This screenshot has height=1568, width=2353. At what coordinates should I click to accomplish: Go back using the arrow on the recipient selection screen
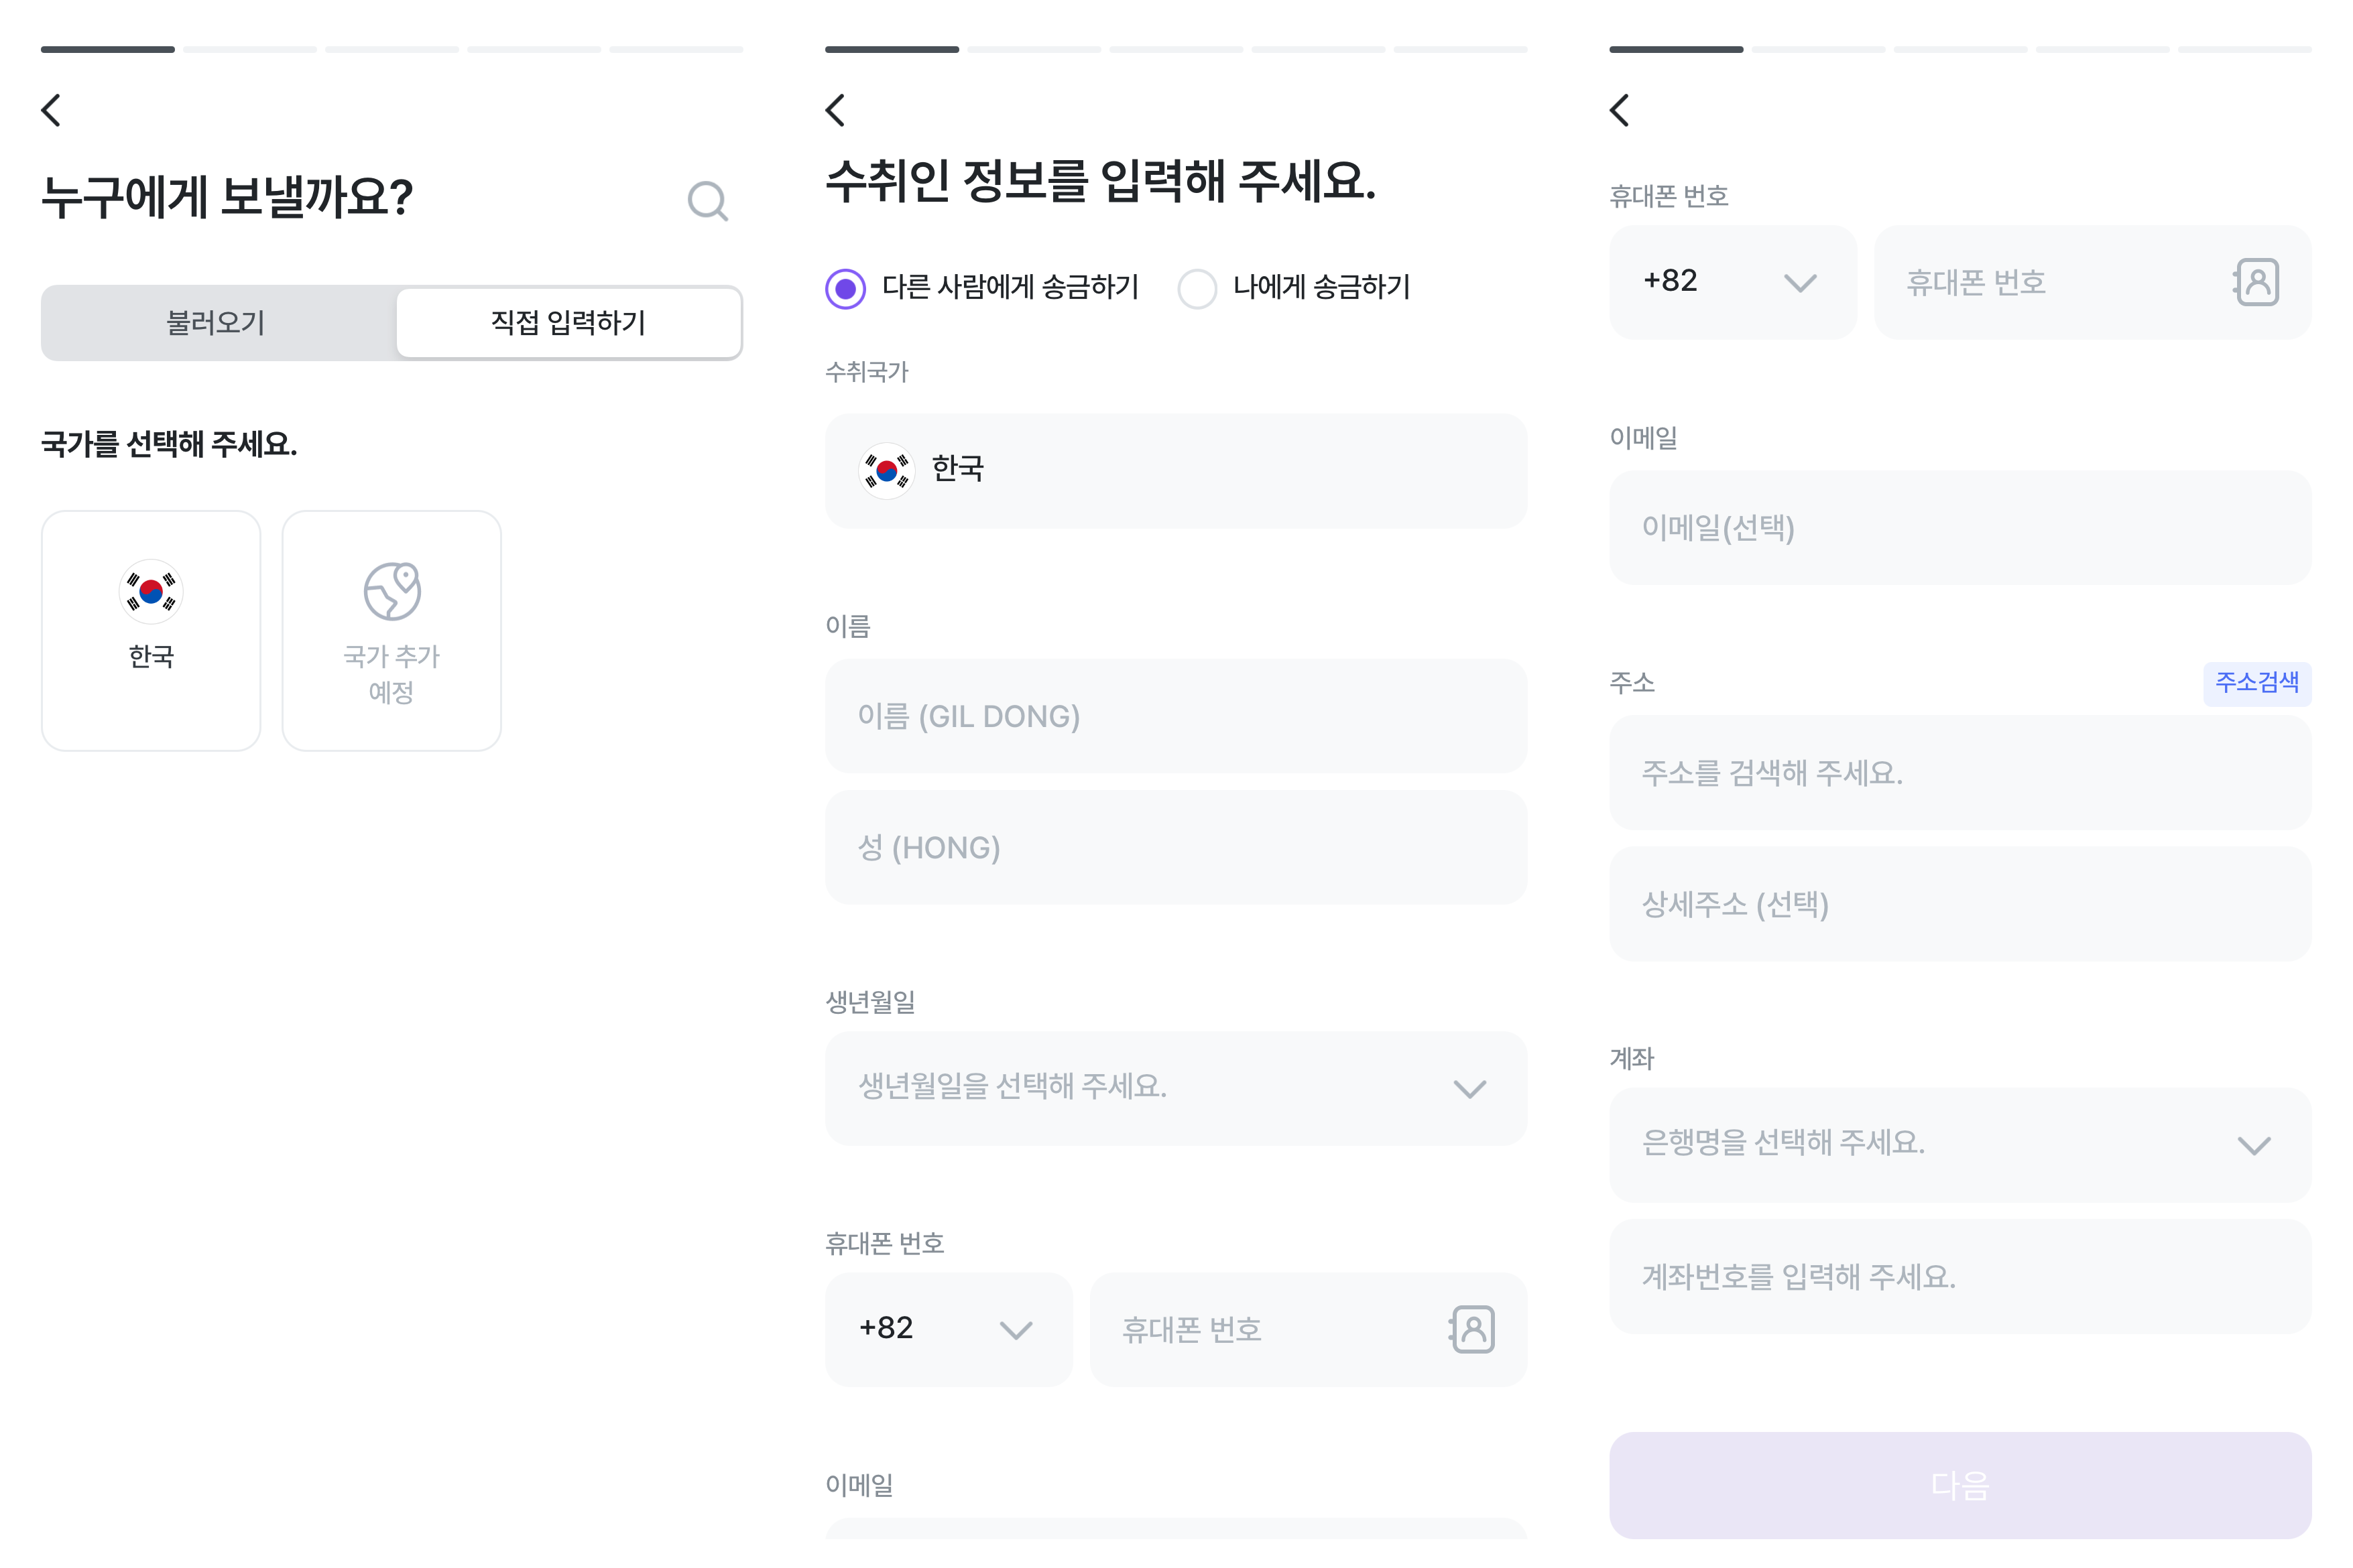(51, 110)
